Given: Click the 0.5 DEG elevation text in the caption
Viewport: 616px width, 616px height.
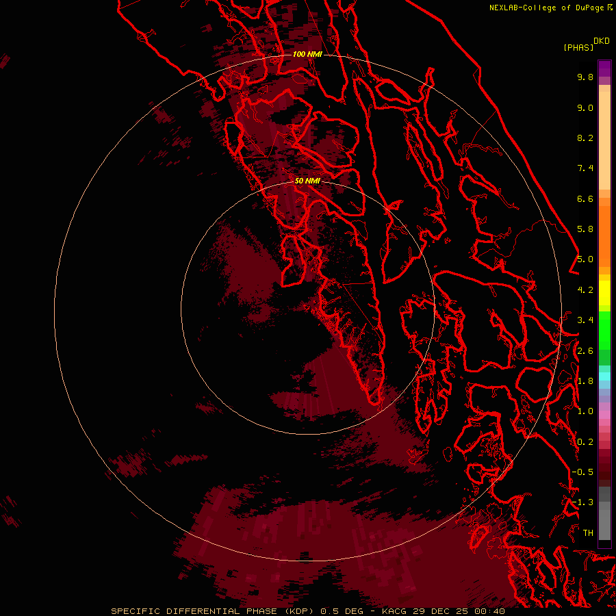Looking at the screenshot, I should 342,611.
